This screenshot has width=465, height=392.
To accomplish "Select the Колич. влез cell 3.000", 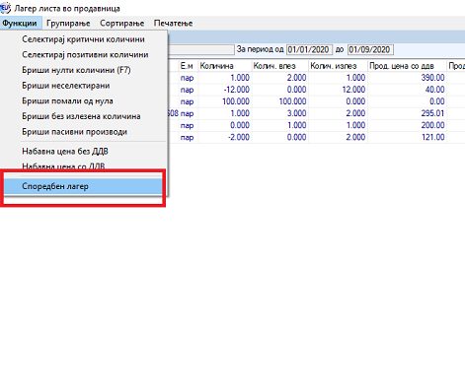I will (280, 113).
